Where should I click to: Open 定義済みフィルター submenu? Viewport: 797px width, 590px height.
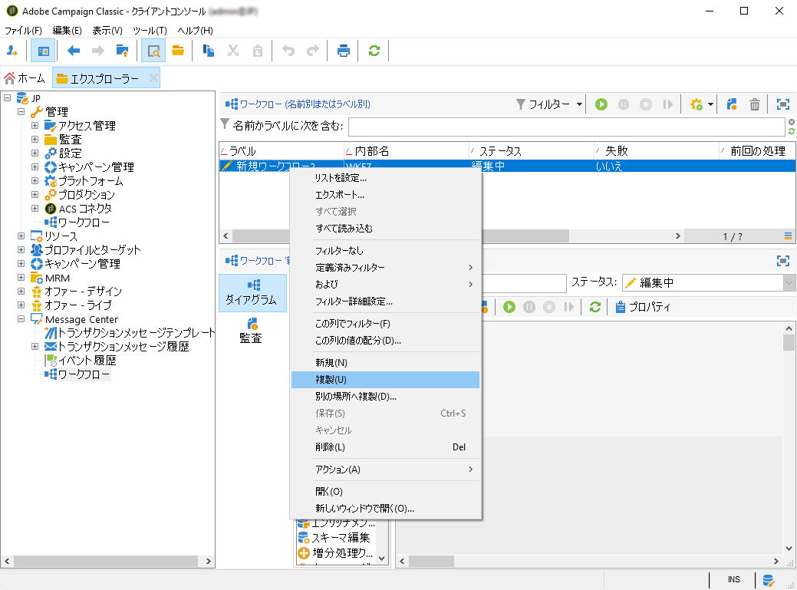pyautogui.click(x=385, y=267)
